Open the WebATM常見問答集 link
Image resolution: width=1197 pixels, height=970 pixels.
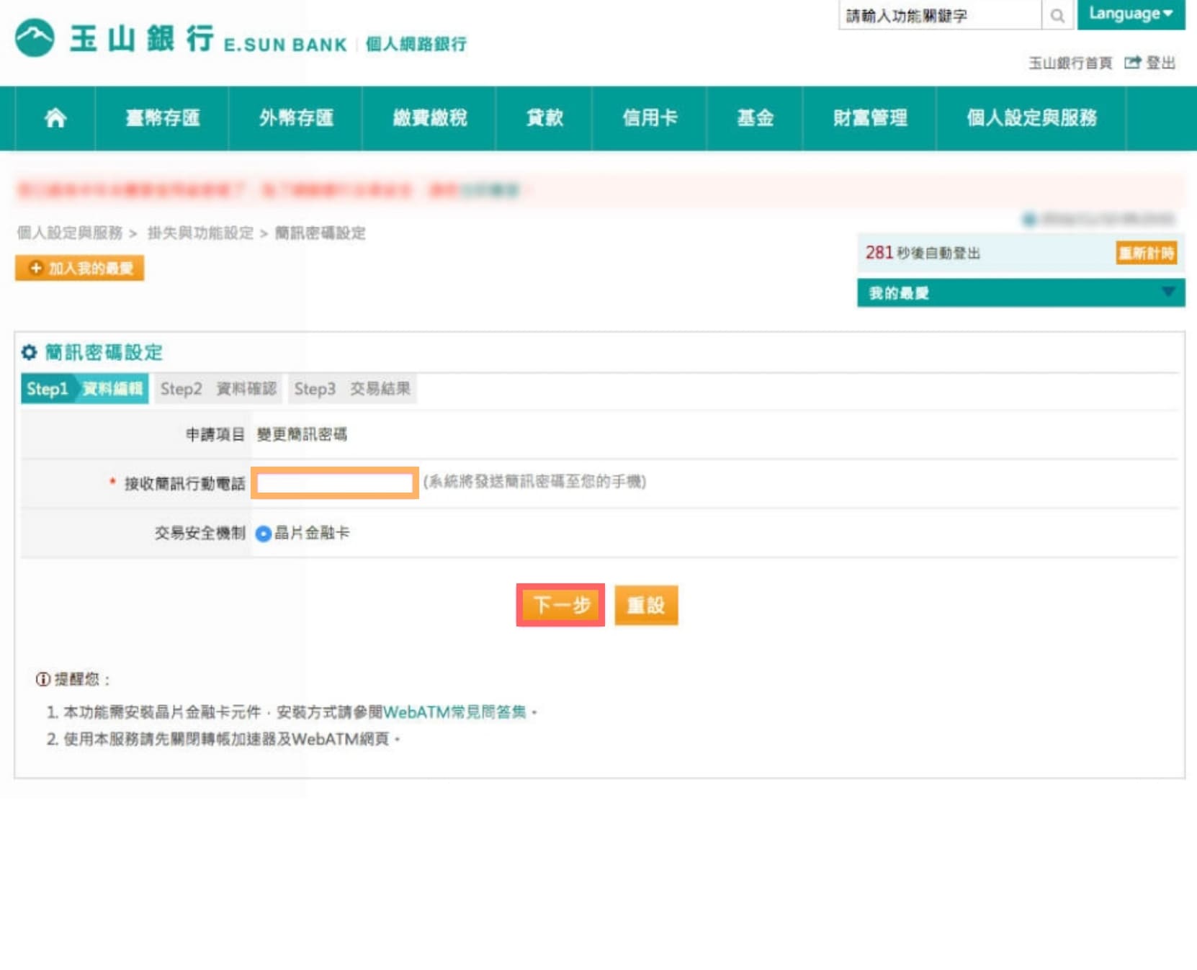coord(454,712)
